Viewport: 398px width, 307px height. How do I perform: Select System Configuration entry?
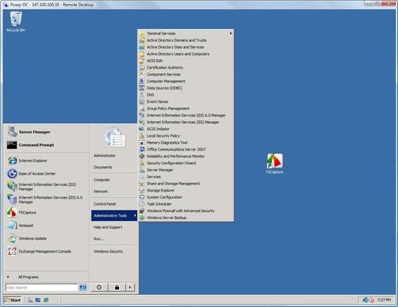(x=185, y=197)
